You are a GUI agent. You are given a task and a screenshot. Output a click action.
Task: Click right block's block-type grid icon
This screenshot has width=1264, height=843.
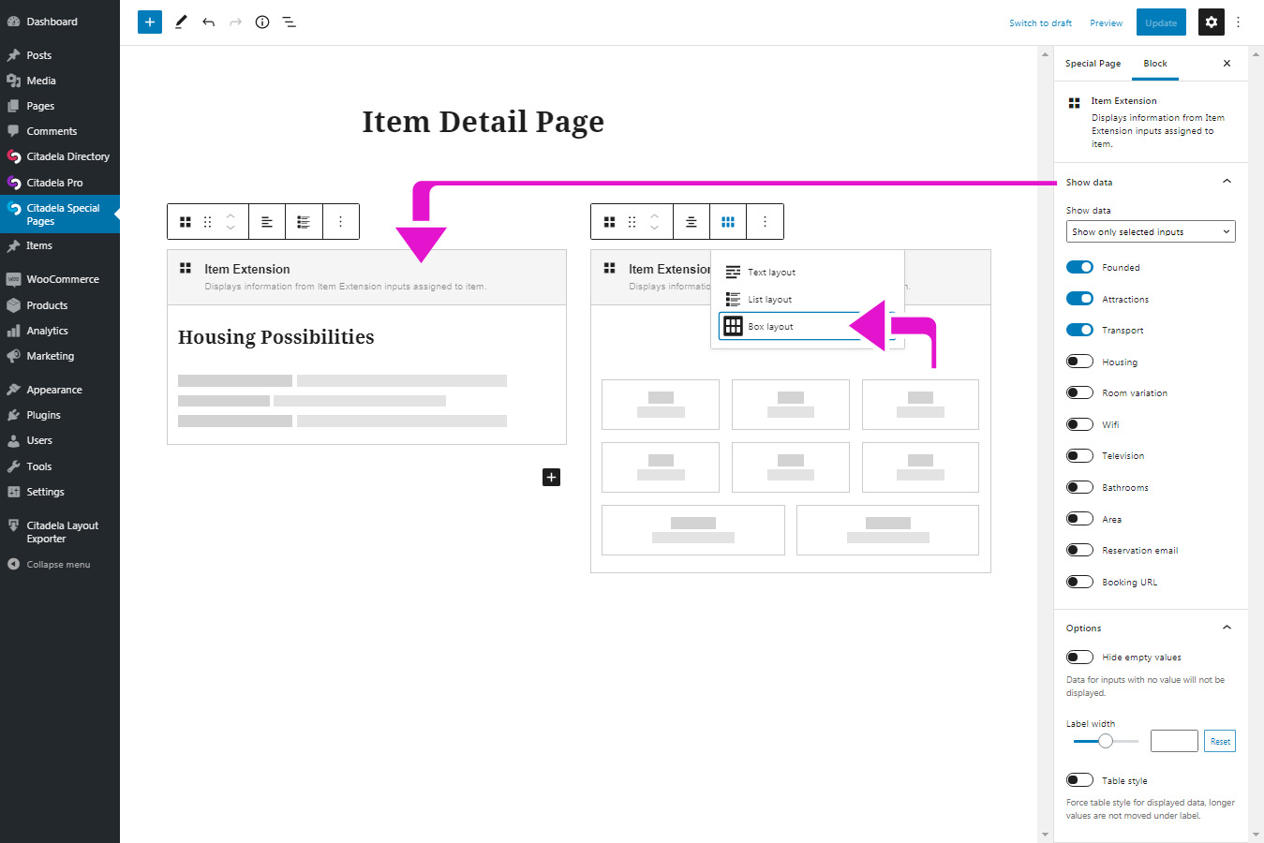click(610, 222)
